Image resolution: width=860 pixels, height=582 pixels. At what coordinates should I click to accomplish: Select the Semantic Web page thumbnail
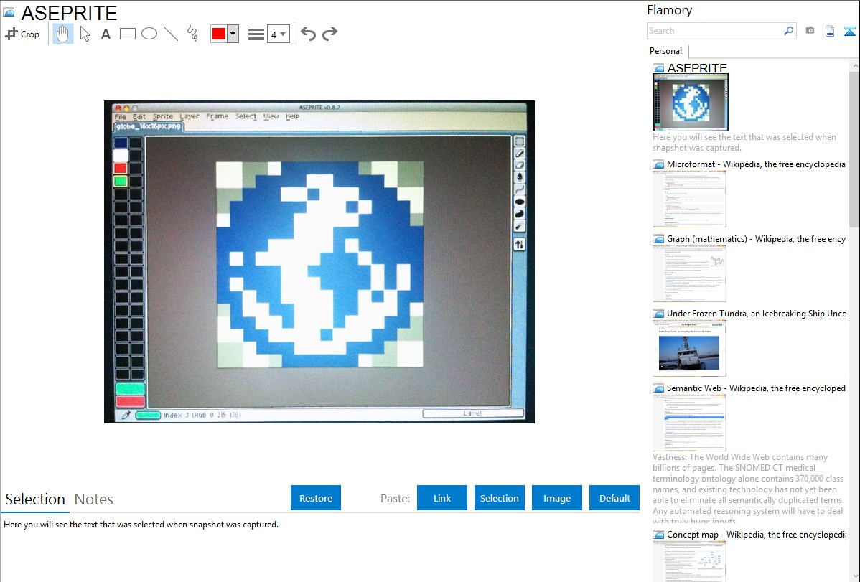[x=689, y=423]
